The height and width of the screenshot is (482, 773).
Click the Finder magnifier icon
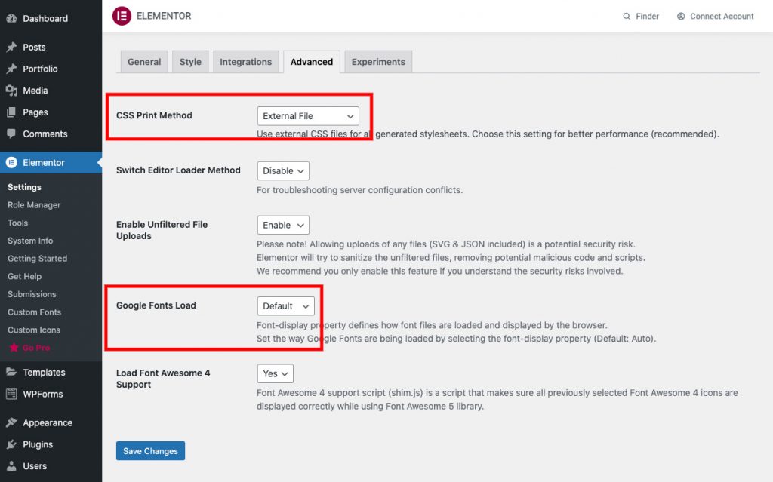coord(627,17)
